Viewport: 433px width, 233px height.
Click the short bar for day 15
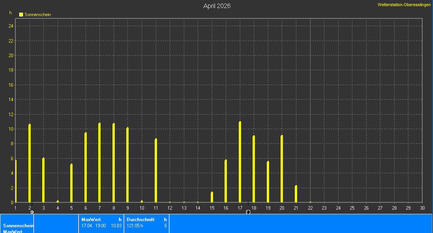(x=212, y=197)
